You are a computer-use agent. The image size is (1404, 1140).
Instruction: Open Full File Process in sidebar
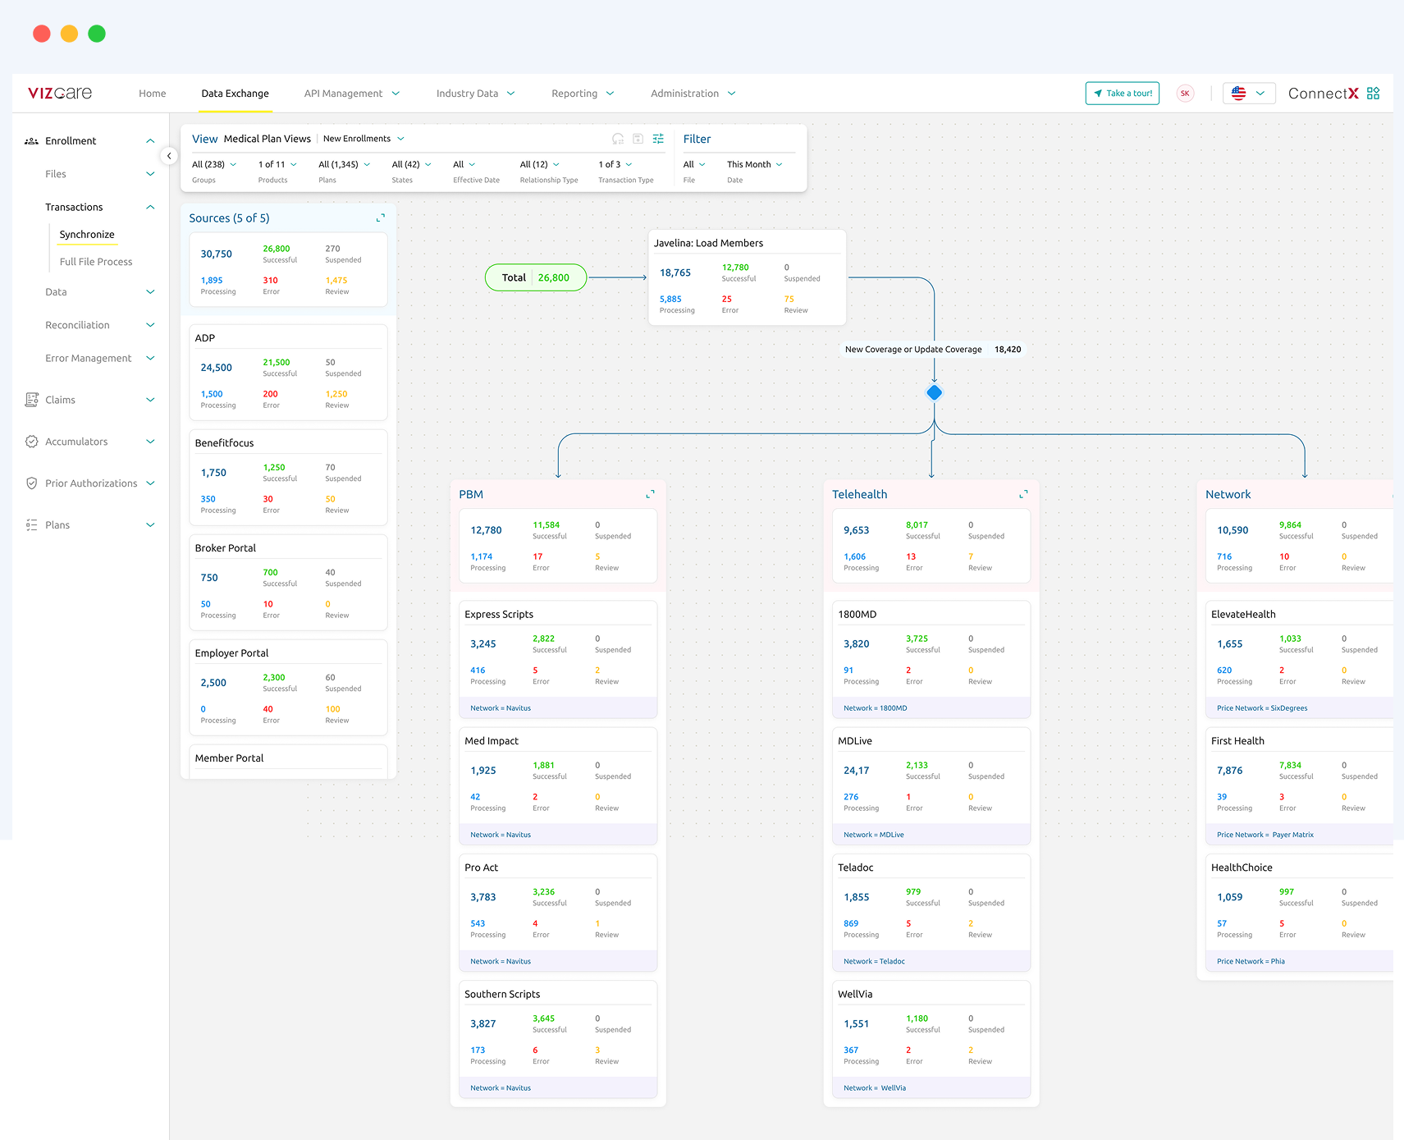(x=96, y=262)
